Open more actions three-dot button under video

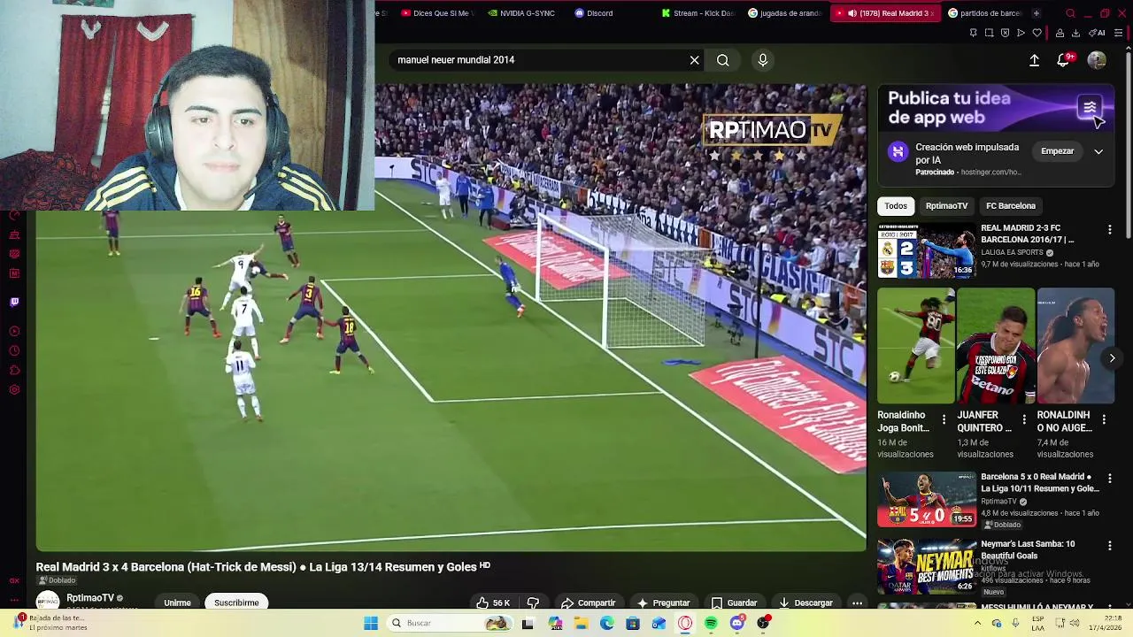(857, 602)
